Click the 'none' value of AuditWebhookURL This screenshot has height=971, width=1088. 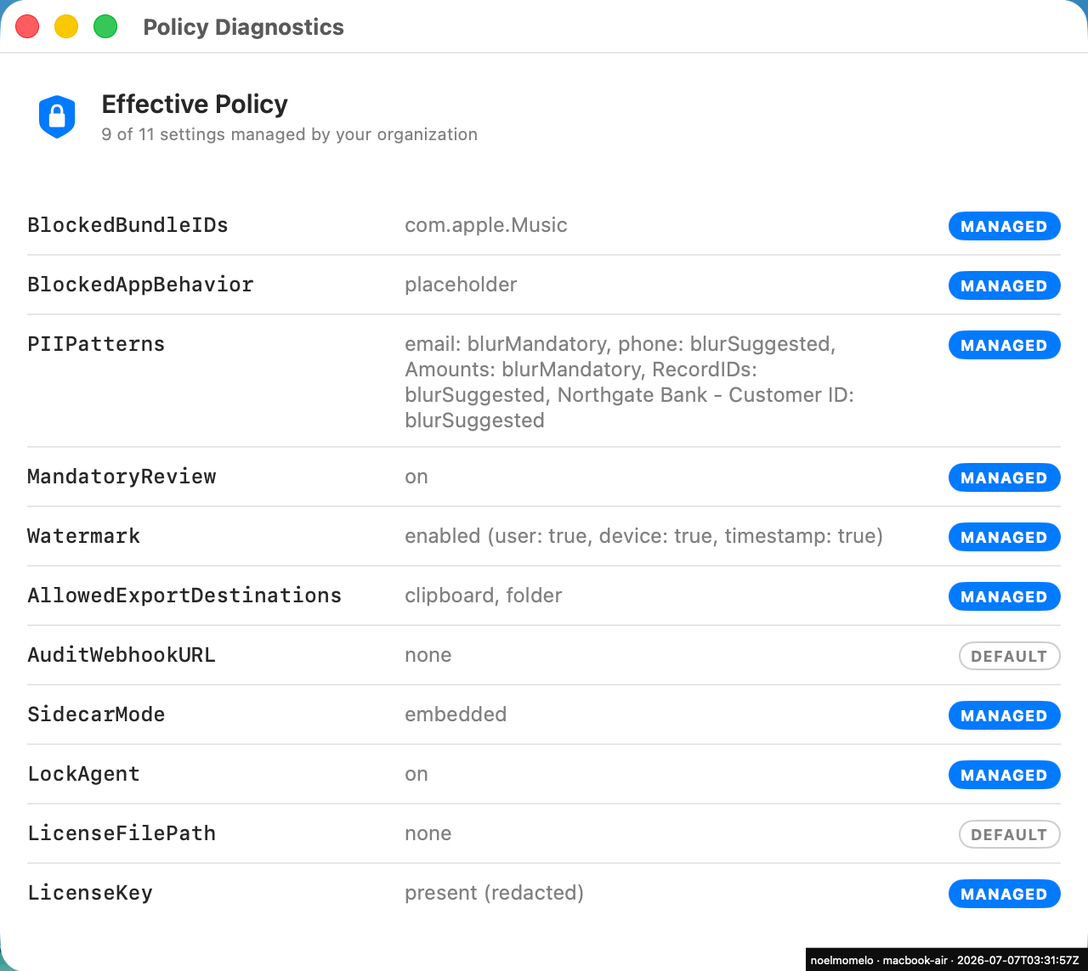click(x=428, y=655)
